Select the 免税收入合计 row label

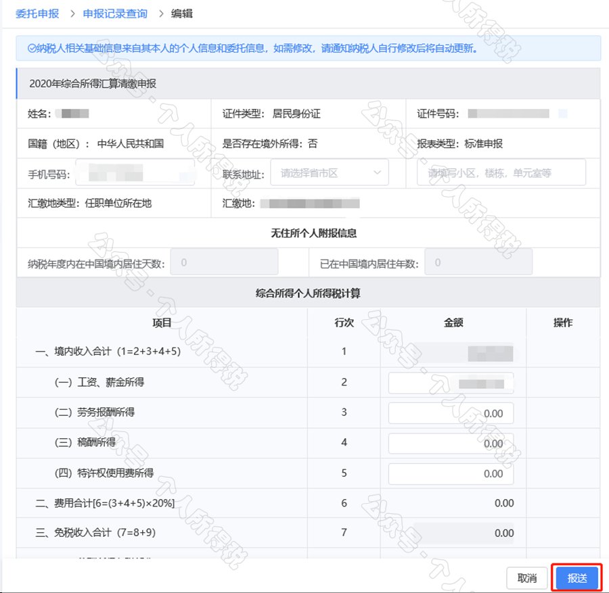click(x=95, y=533)
